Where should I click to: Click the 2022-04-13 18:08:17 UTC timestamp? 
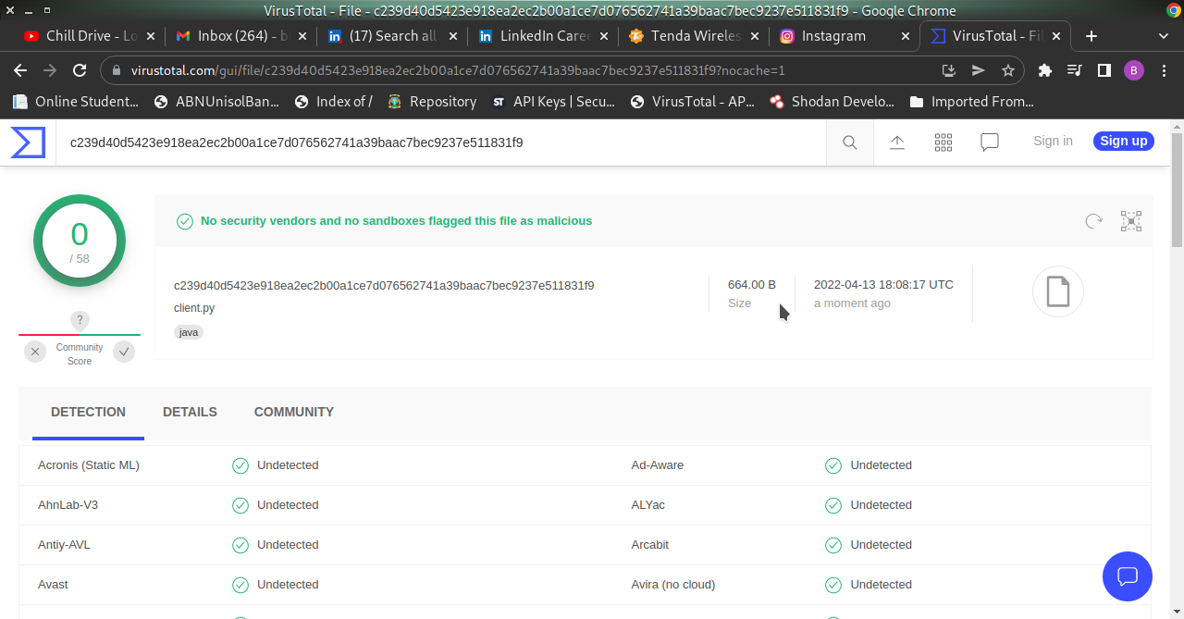click(x=883, y=285)
